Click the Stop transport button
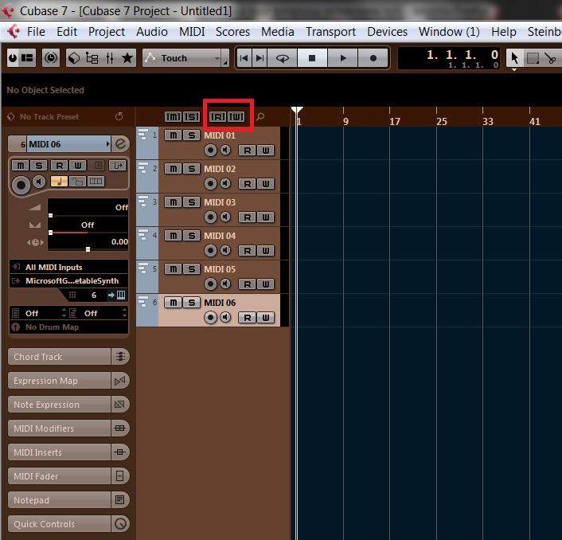The width and height of the screenshot is (562, 540). pyautogui.click(x=312, y=57)
